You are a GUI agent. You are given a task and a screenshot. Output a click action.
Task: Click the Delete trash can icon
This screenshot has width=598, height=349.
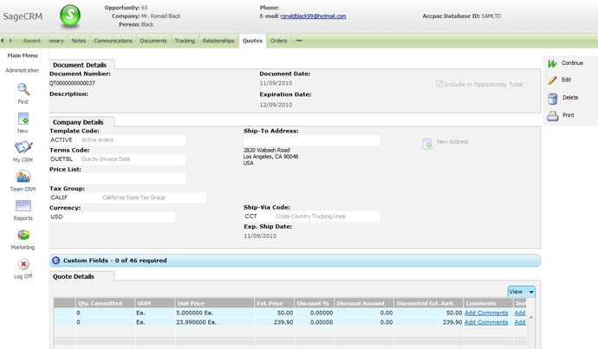tap(552, 98)
